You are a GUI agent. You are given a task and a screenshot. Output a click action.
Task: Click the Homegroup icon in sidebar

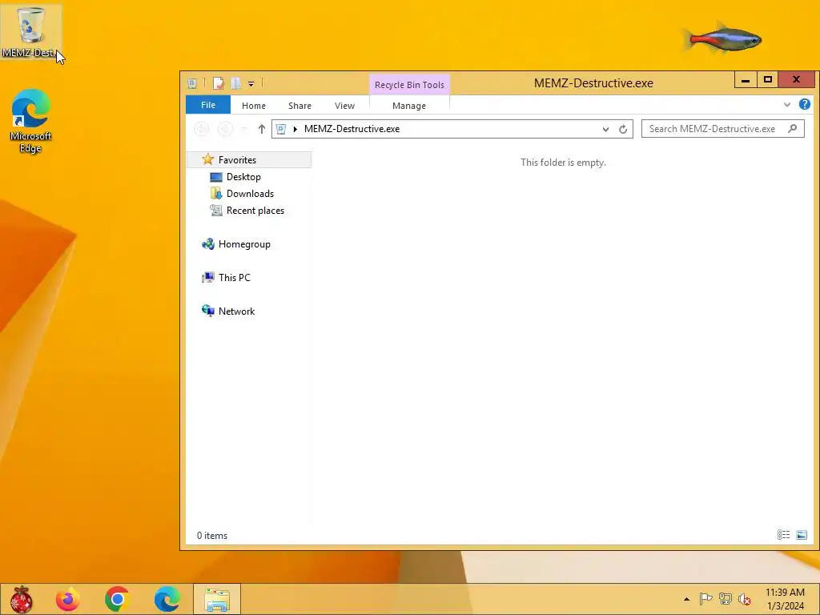tap(208, 243)
